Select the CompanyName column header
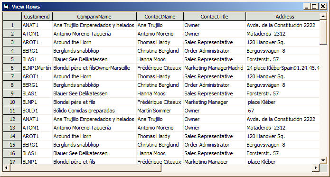The image size is (330, 177). pyautogui.click(x=94, y=17)
